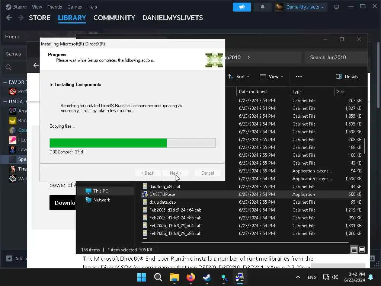Sort by Type column header
Screen dimensions: 381x286
pyautogui.click(x=297, y=92)
